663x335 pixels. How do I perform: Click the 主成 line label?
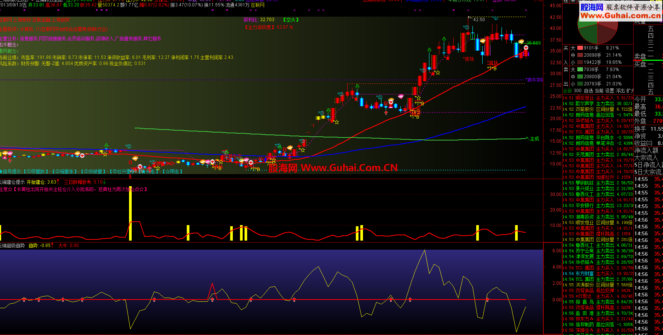click(x=534, y=139)
